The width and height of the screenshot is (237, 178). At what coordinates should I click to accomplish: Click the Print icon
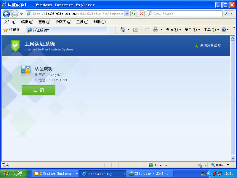[x=156, y=30]
